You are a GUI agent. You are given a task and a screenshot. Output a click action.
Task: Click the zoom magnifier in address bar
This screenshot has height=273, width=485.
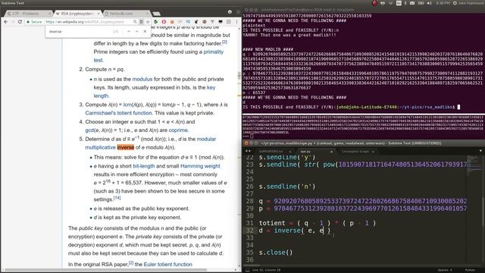(x=135, y=22)
